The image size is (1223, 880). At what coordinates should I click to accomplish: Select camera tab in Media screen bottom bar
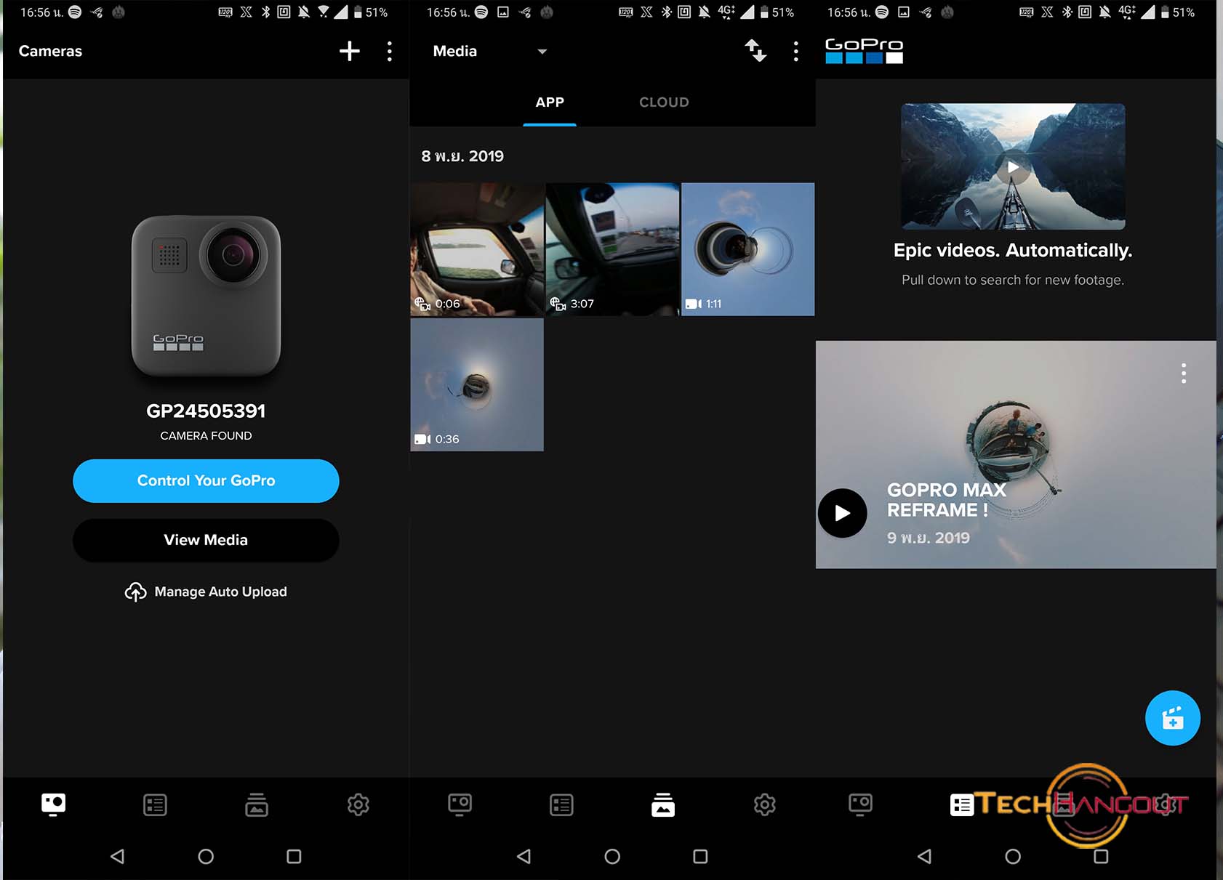tap(460, 804)
